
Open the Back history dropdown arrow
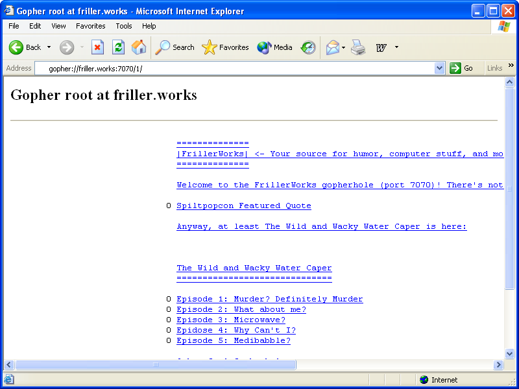point(49,47)
